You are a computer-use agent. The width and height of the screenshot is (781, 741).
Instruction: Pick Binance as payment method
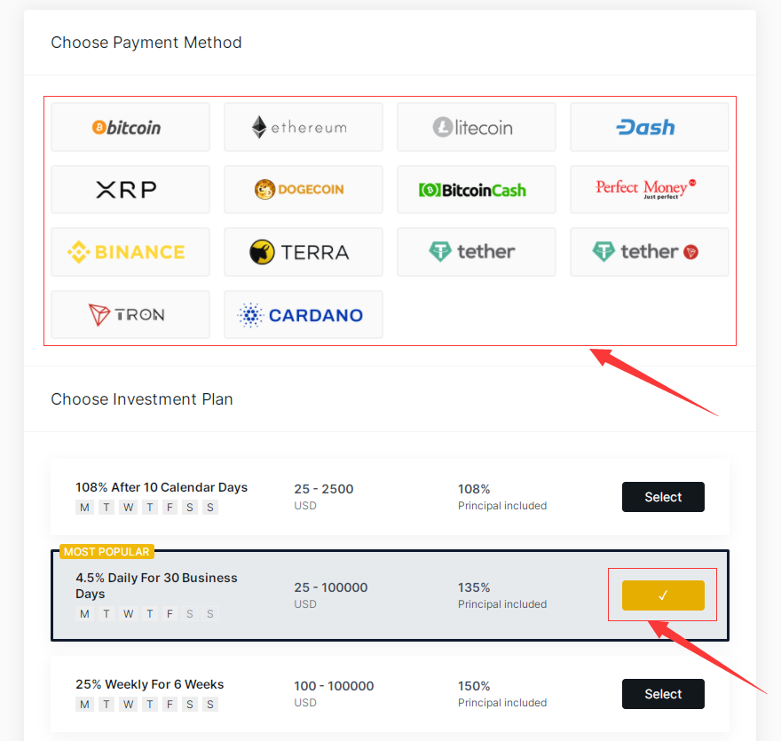[x=130, y=252]
